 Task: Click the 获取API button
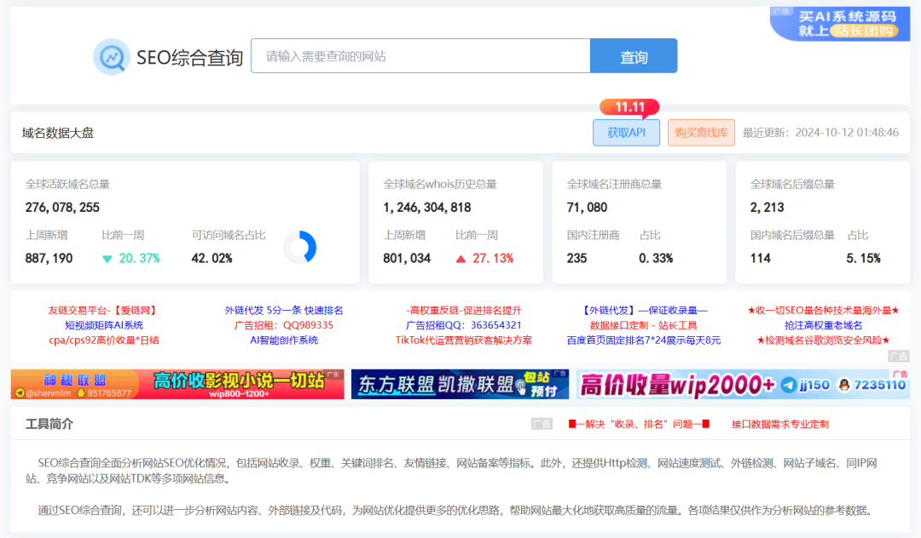[626, 132]
